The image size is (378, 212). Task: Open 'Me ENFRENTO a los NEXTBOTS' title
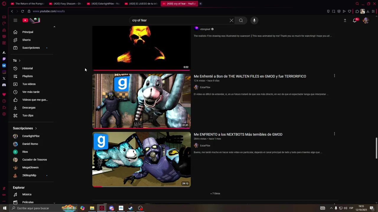pyautogui.click(x=238, y=134)
